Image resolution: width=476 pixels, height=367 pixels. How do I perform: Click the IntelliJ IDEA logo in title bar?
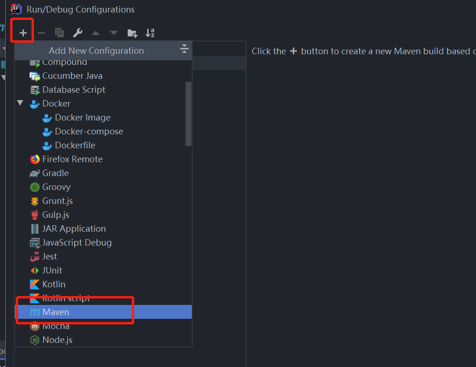click(16, 9)
